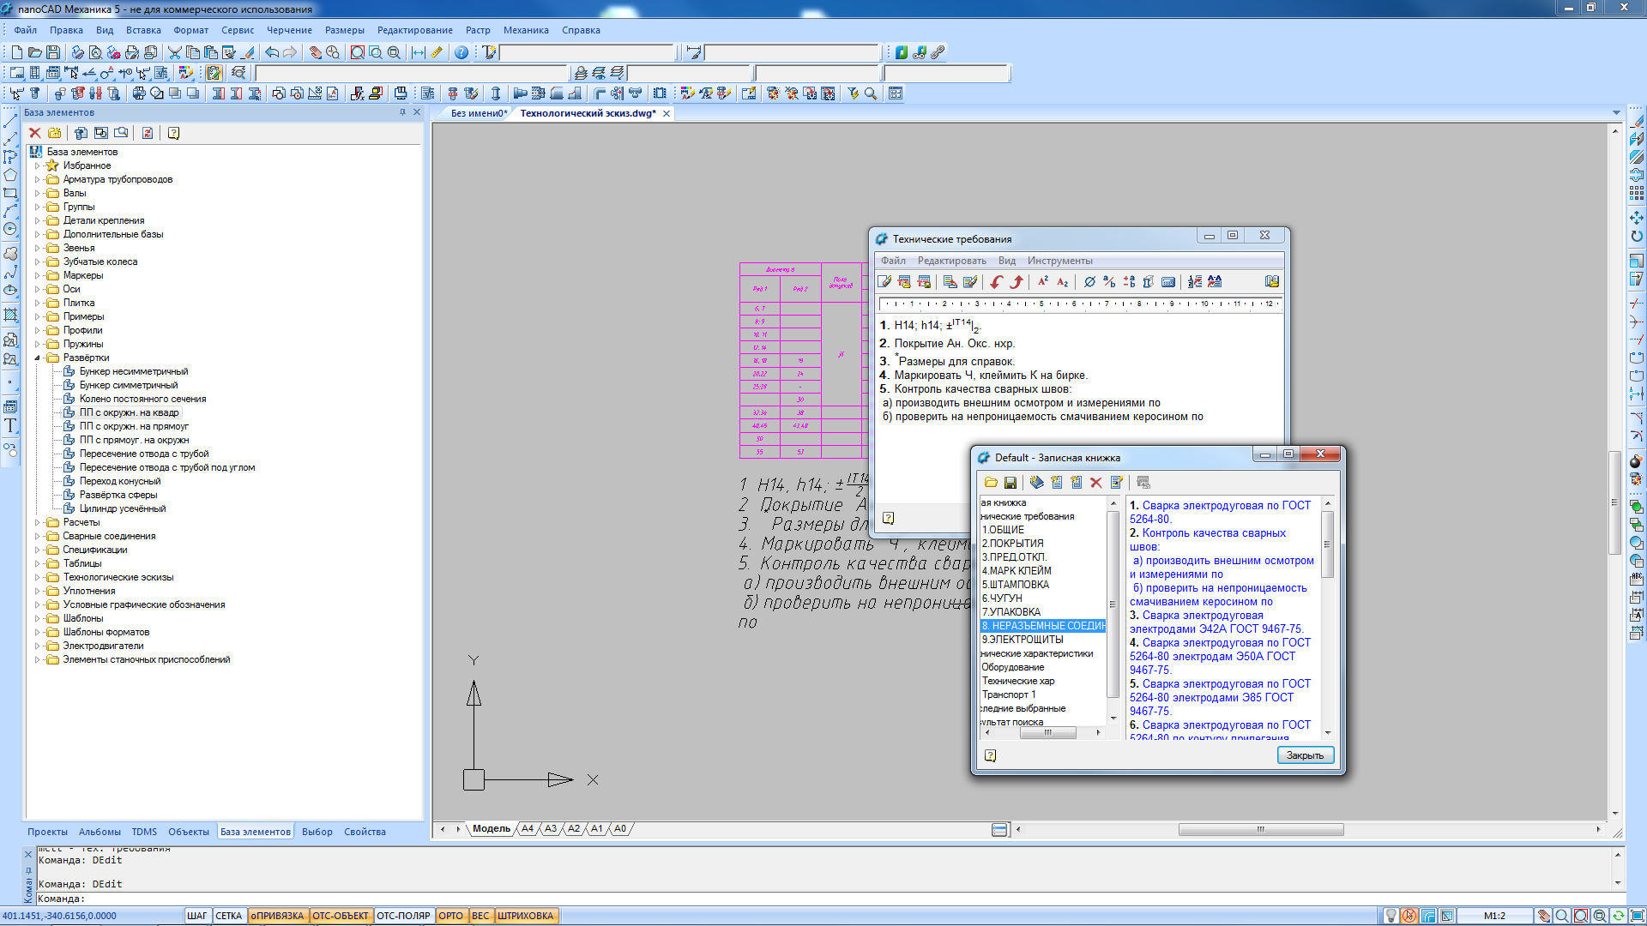Click the New document icon in main toolbar
This screenshot has width=1647, height=926.
(17, 52)
